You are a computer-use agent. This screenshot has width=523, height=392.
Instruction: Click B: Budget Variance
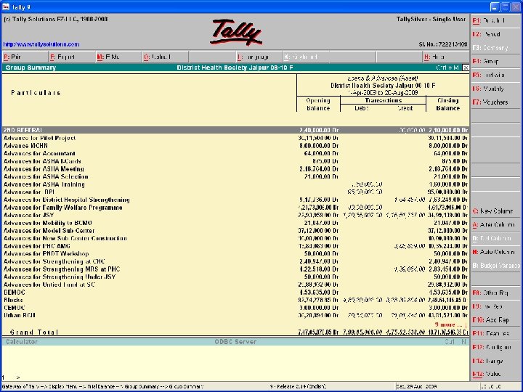[495, 266]
